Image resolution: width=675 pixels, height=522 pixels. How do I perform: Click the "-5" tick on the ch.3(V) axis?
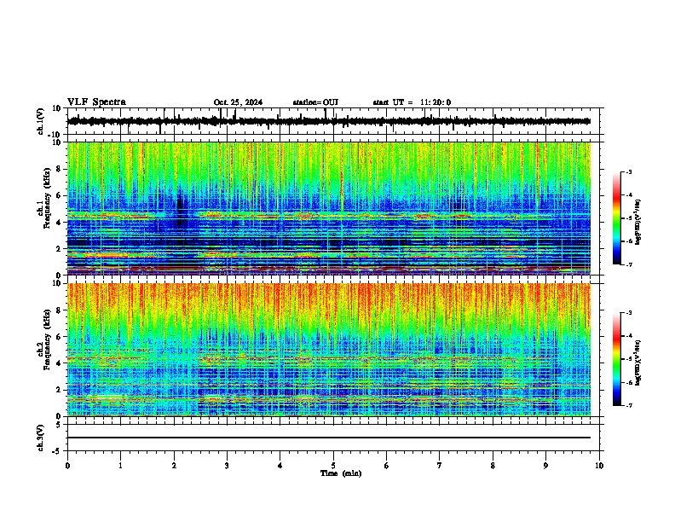(57, 451)
